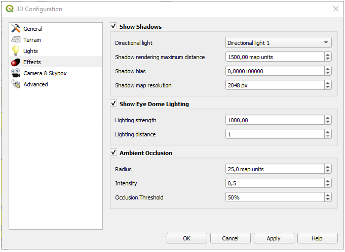Select the Terrain settings page

[32, 40]
